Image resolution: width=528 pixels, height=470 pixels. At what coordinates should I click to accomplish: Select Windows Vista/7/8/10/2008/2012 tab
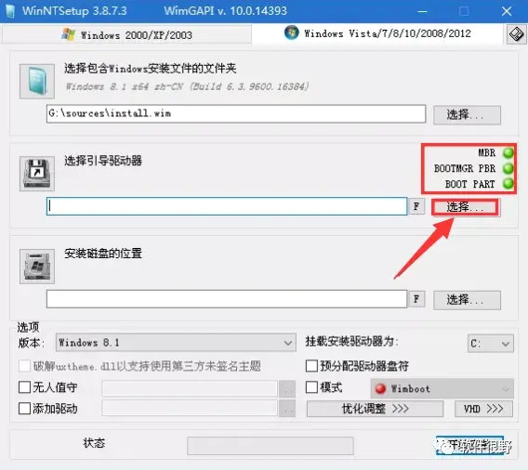click(x=377, y=33)
